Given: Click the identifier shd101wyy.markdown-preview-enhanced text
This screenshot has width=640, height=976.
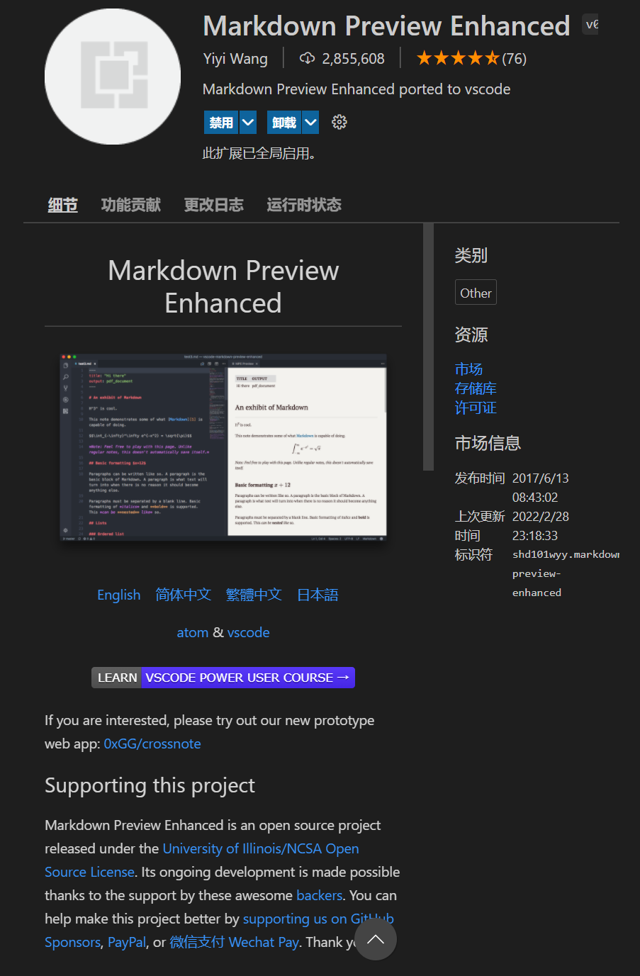Looking at the screenshot, I should point(566,573).
